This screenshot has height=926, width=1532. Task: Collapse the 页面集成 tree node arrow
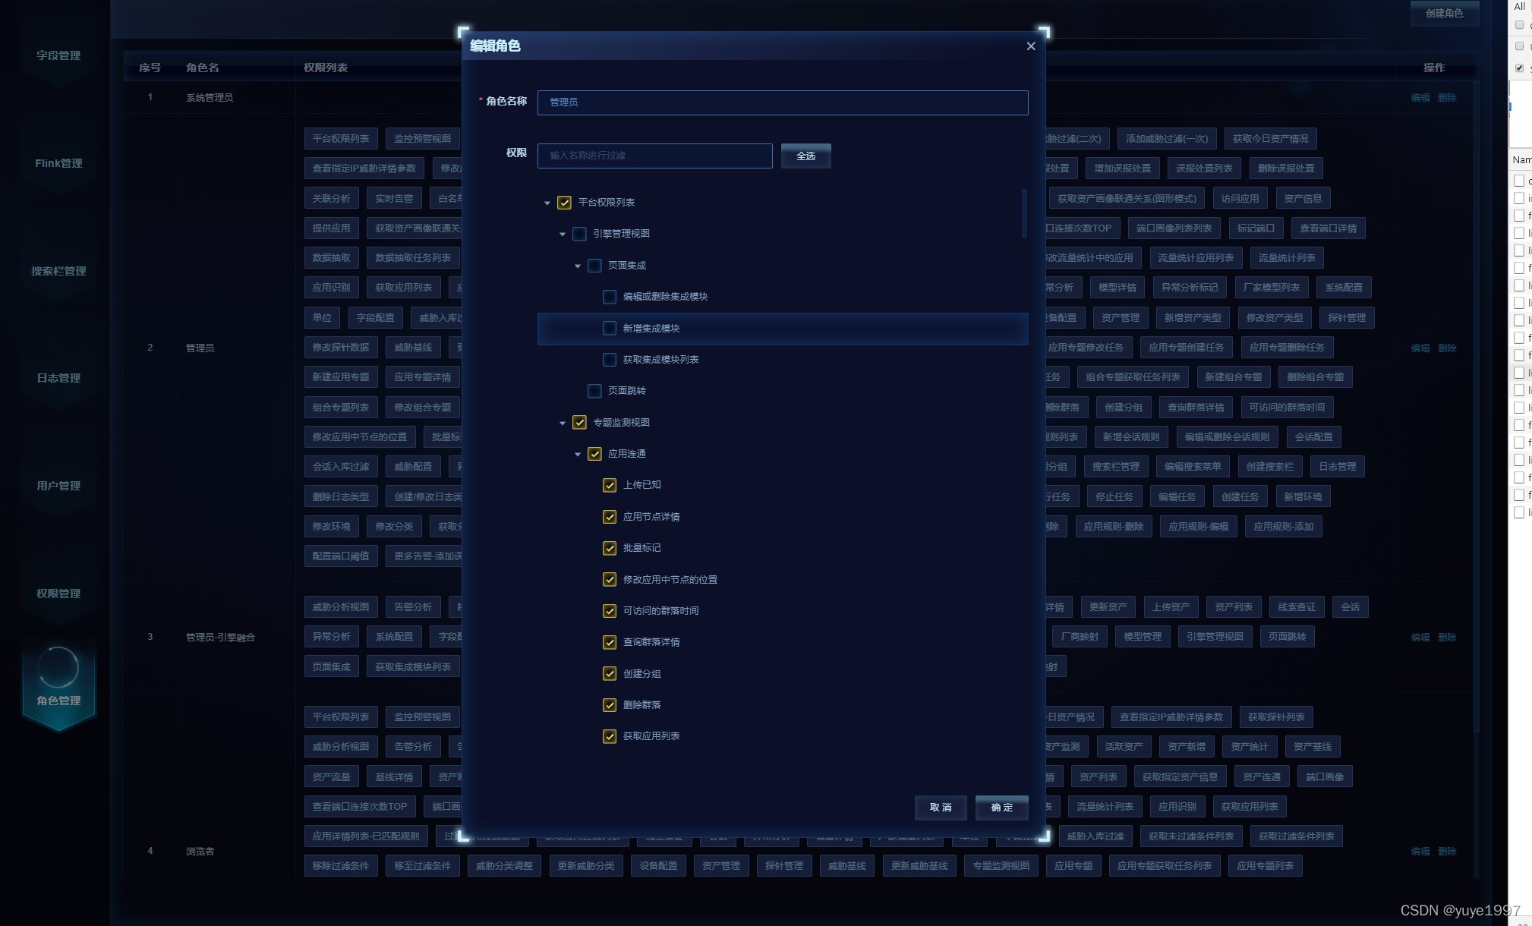point(578,266)
